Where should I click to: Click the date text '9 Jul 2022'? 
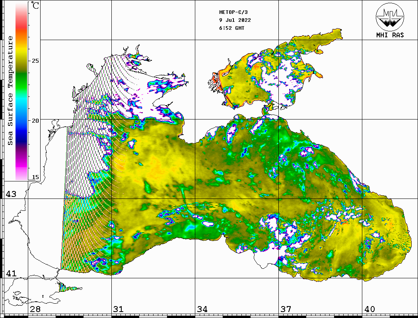coord(235,20)
